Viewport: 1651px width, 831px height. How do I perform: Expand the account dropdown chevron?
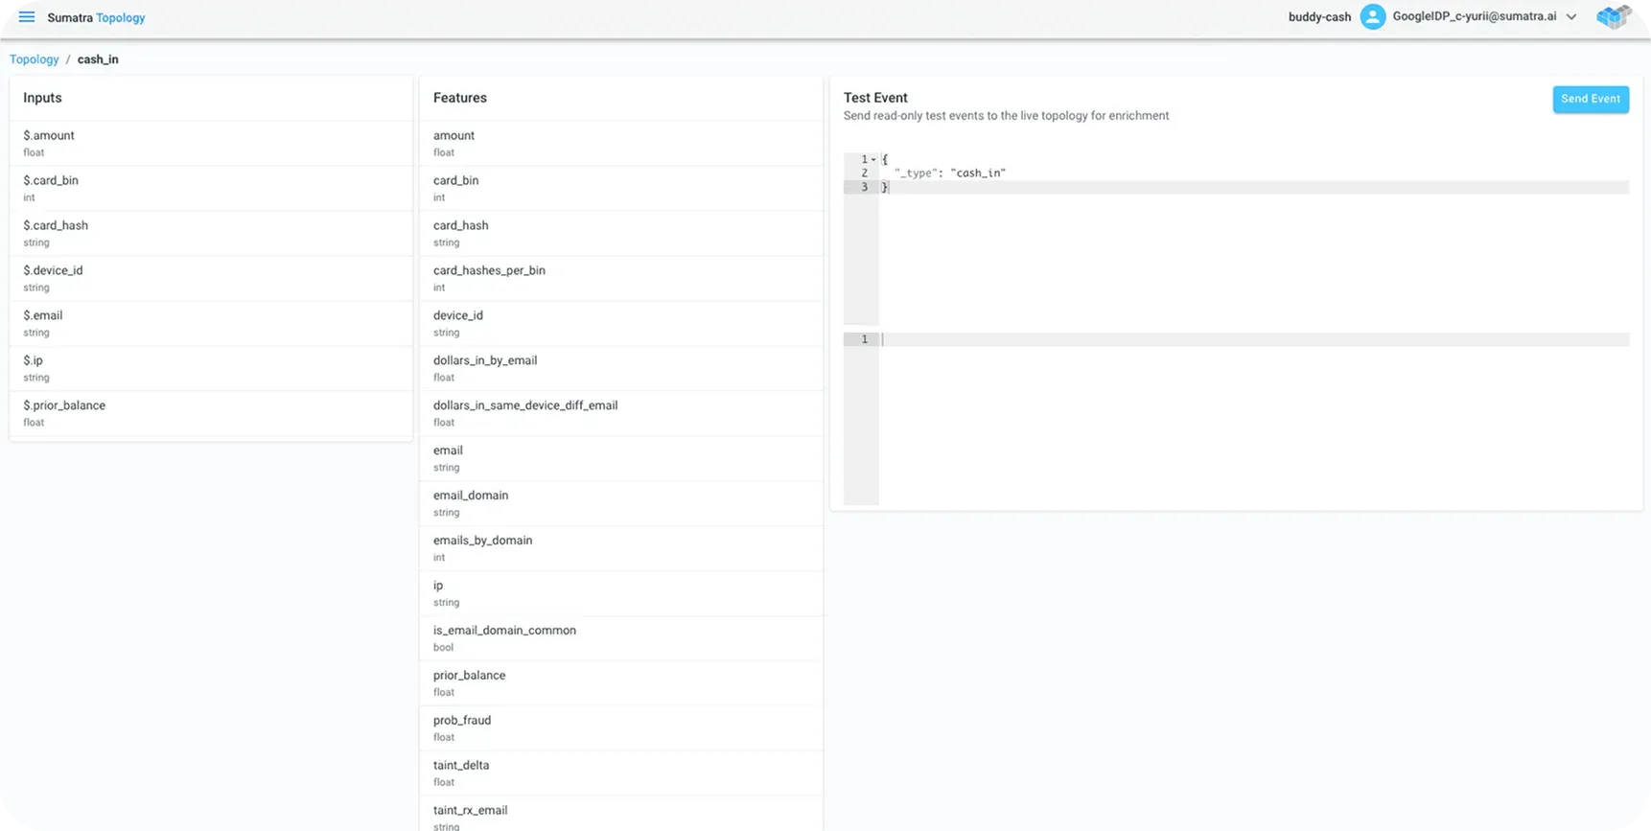(1571, 17)
